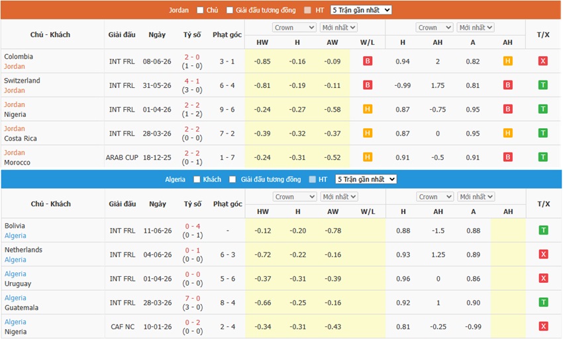
Task: Click the Phạt góc header in Jordan table
Action: 227,35
